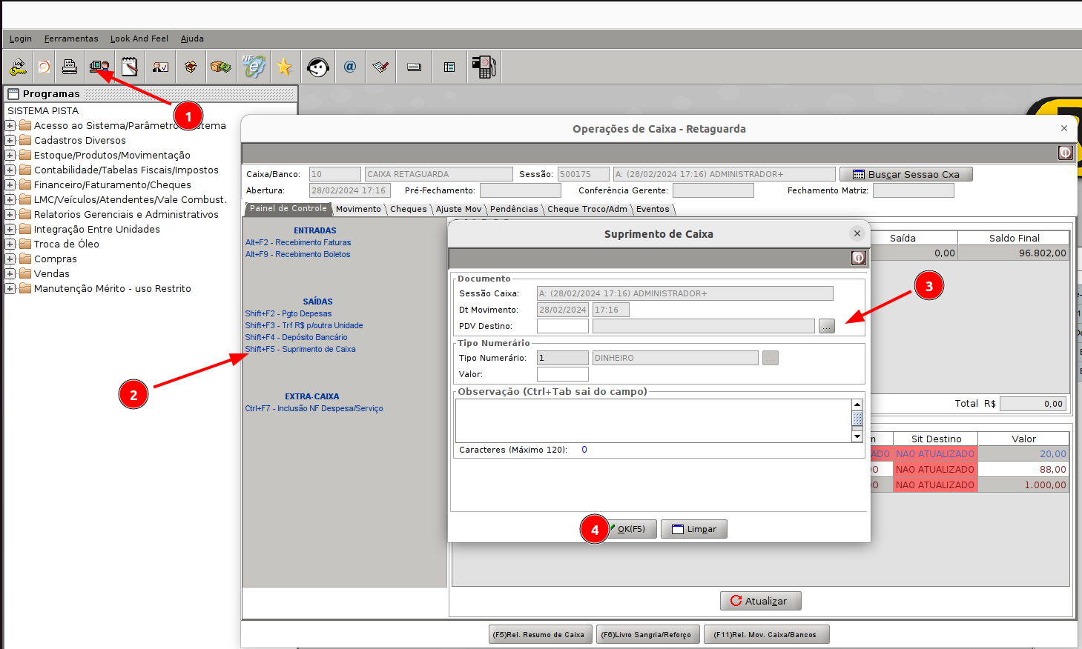This screenshot has width=1082, height=649.
Task: Switch to the Cheques tab
Action: 408,210
